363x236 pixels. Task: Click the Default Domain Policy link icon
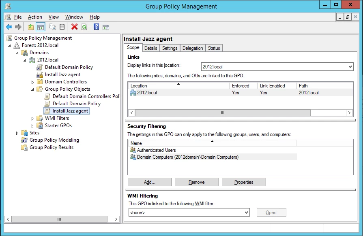point(40,67)
